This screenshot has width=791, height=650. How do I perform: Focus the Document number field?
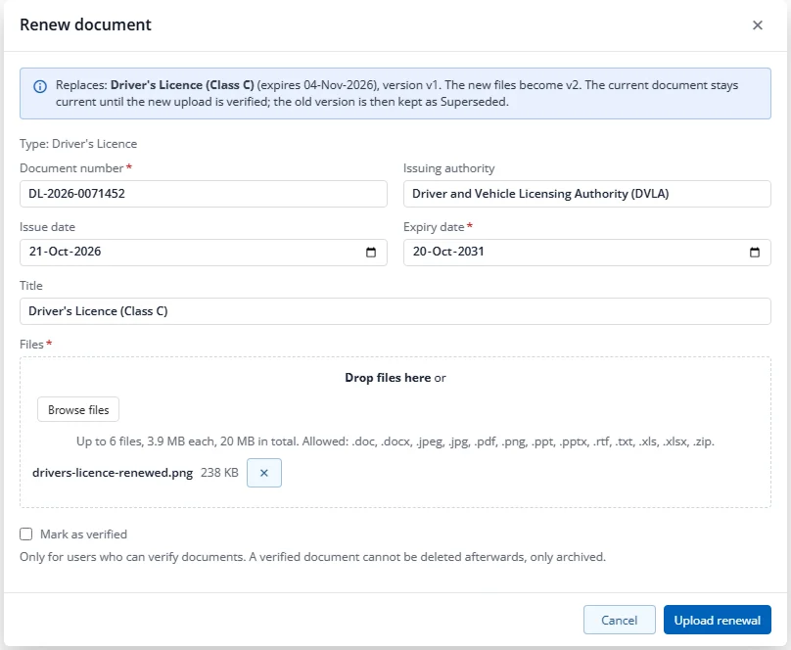click(x=204, y=194)
